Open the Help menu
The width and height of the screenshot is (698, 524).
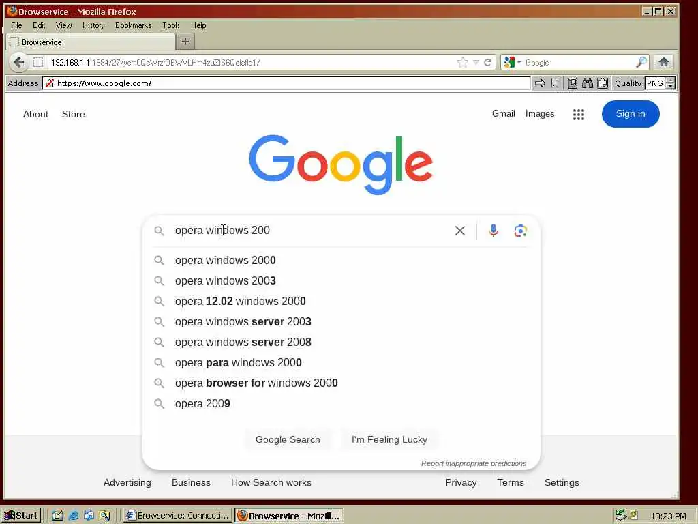(x=198, y=25)
